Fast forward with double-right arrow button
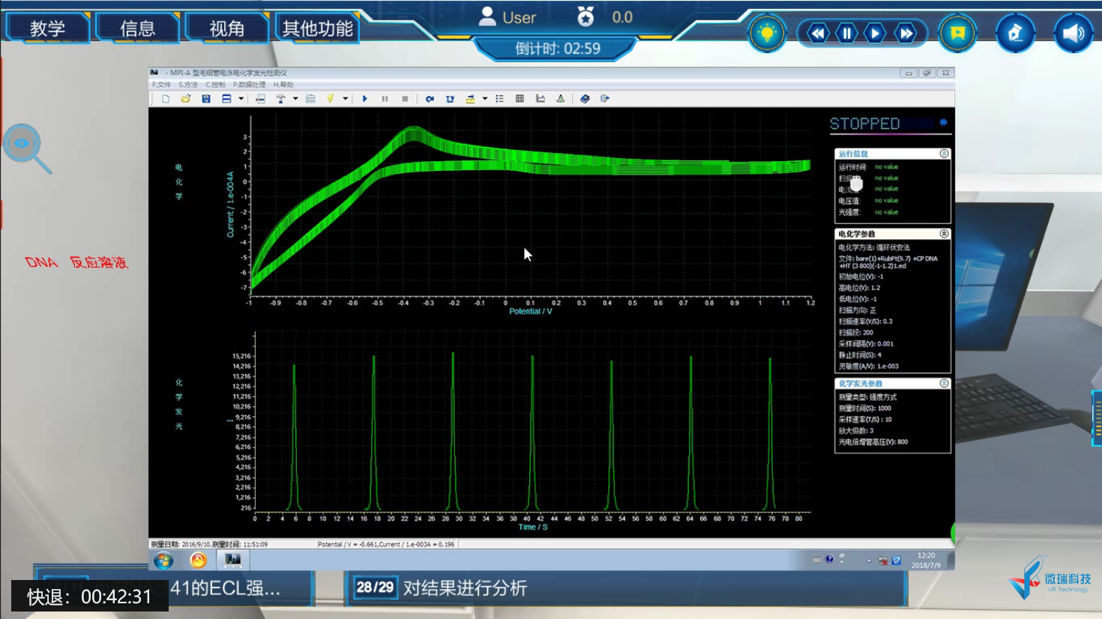Image resolution: width=1102 pixels, height=619 pixels. [x=906, y=33]
